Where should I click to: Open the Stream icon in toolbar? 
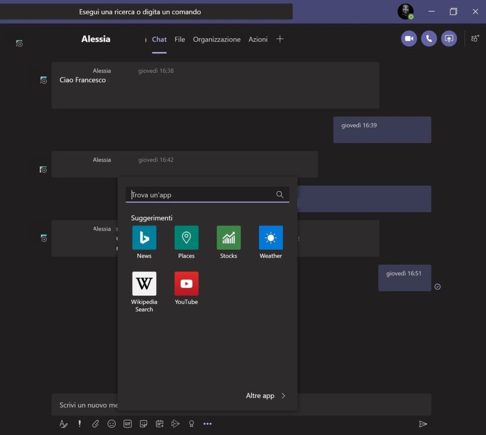click(176, 424)
